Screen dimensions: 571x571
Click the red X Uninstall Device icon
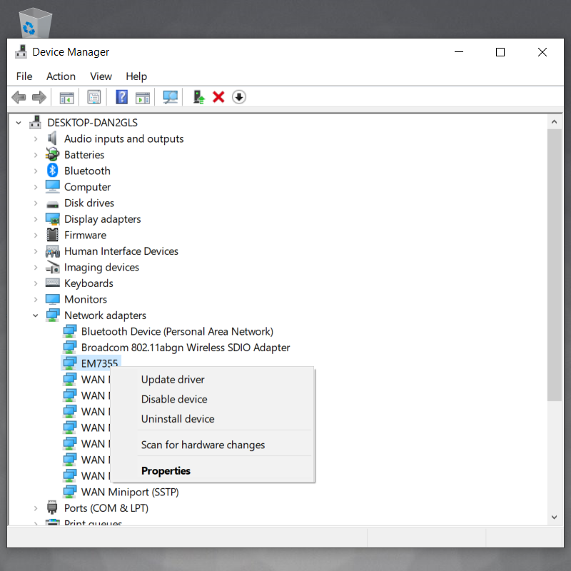click(x=219, y=97)
